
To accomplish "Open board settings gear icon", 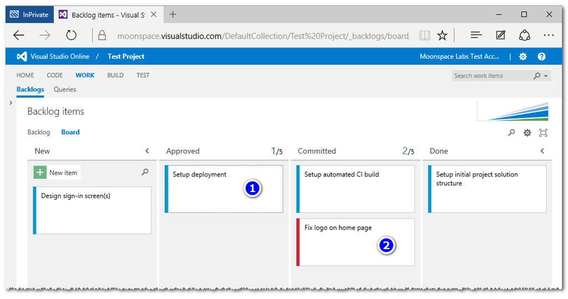I will 528,133.
